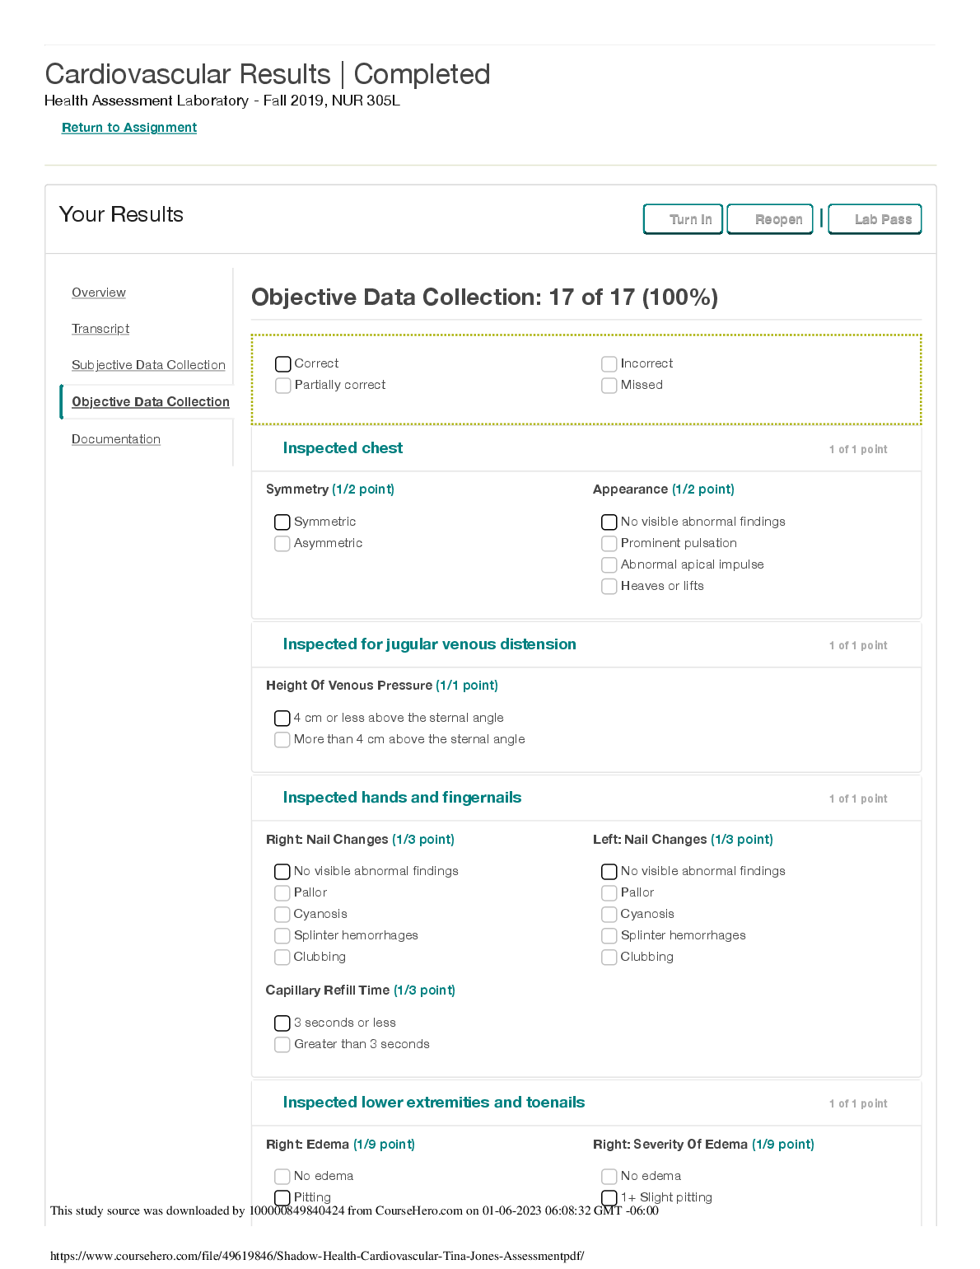
Task: Expand the Inspected chest section header
Action: (343, 448)
